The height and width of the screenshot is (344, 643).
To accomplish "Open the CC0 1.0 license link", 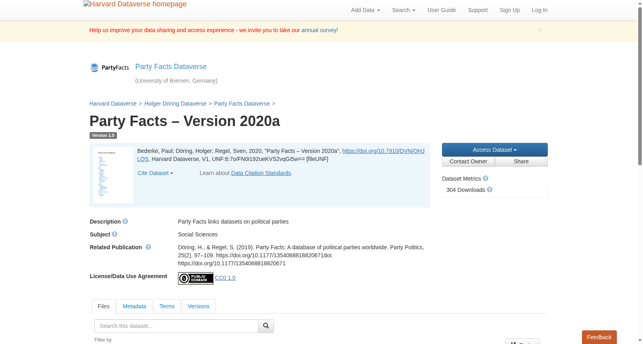I will 225,278.
